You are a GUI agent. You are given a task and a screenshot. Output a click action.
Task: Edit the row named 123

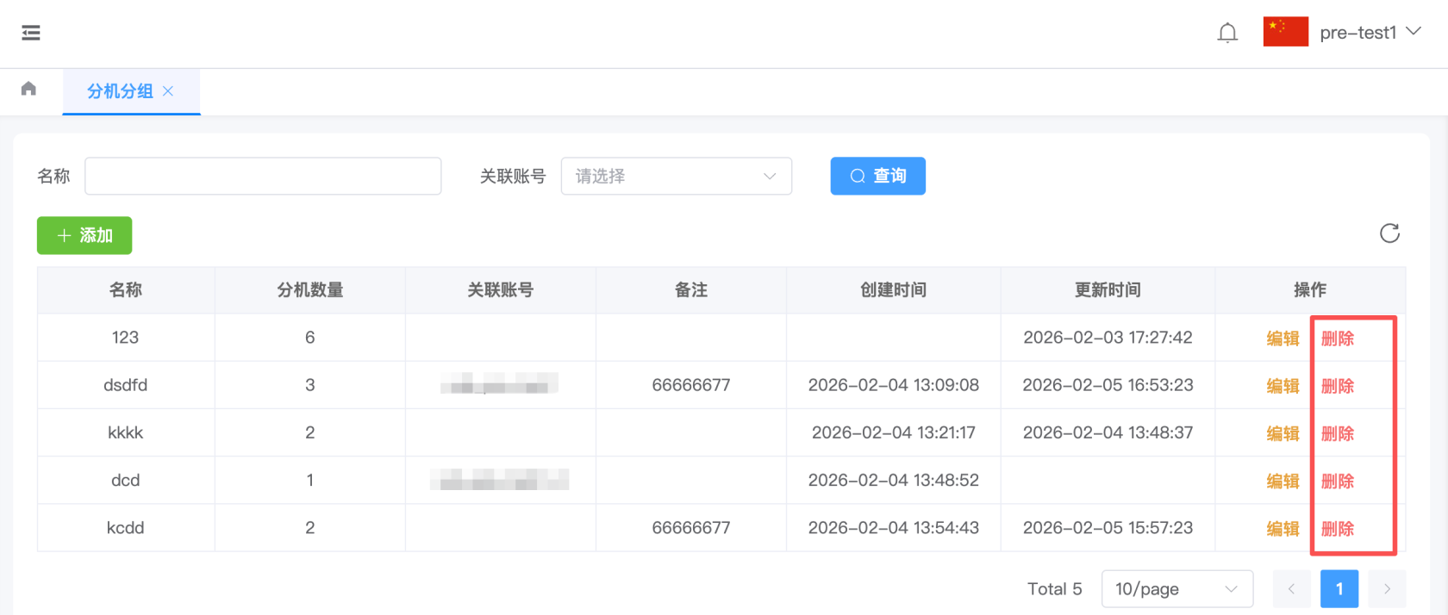pos(1283,339)
